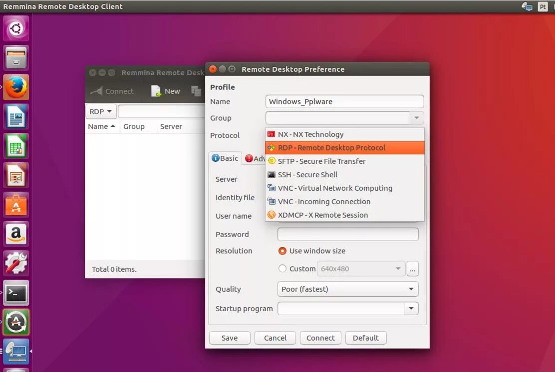The height and width of the screenshot is (372, 555).
Task: Open Ubuntu Dash search launcher
Action: pyautogui.click(x=16, y=28)
